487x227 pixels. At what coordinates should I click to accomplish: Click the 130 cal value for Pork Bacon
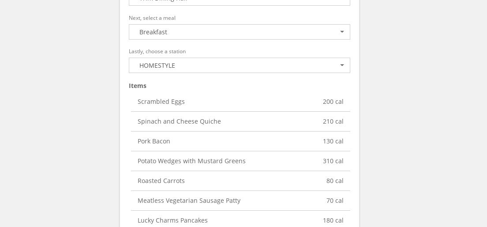[333, 141]
